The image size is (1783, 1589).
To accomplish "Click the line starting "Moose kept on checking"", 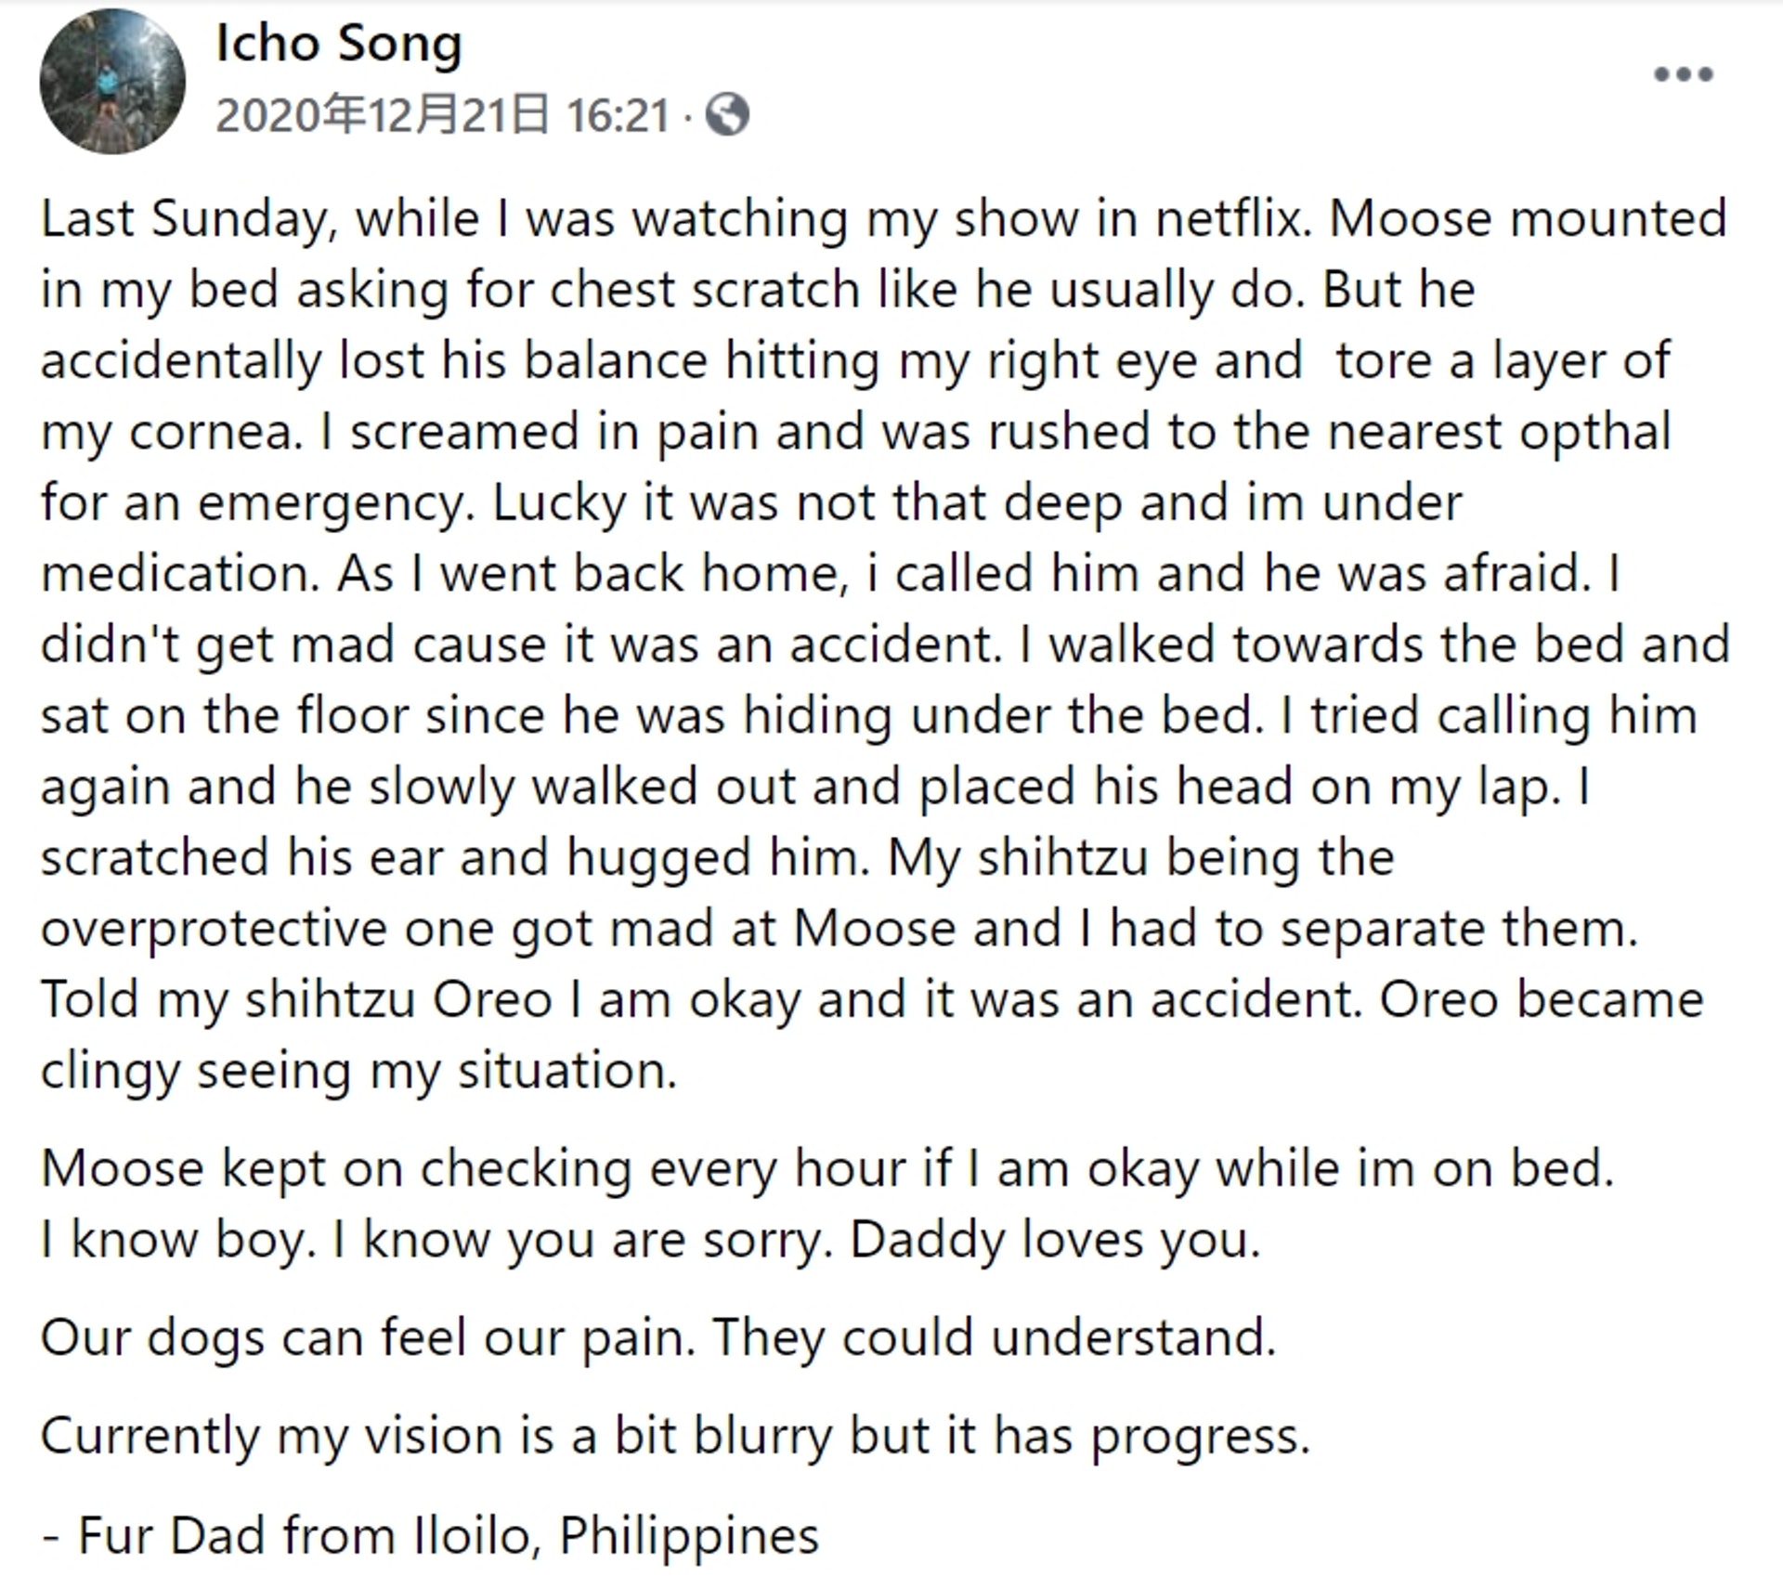I will coord(827,1168).
